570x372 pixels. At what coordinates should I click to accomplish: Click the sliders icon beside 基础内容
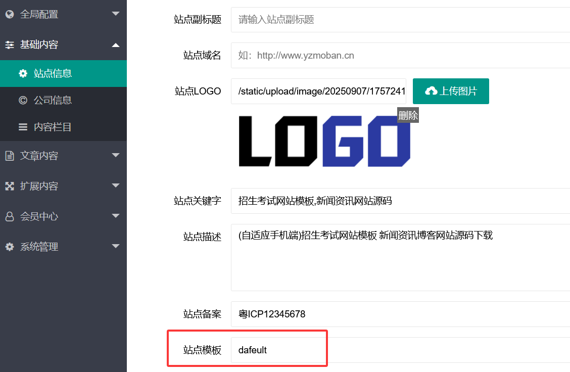point(10,45)
